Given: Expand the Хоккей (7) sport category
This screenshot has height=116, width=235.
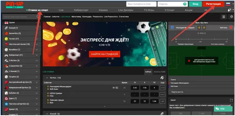Looking at the screenshot, I should tap(21, 28).
